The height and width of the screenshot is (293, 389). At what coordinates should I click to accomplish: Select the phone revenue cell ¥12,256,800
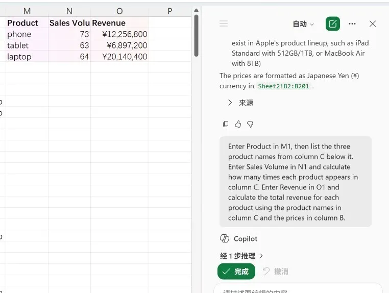(x=119, y=34)
